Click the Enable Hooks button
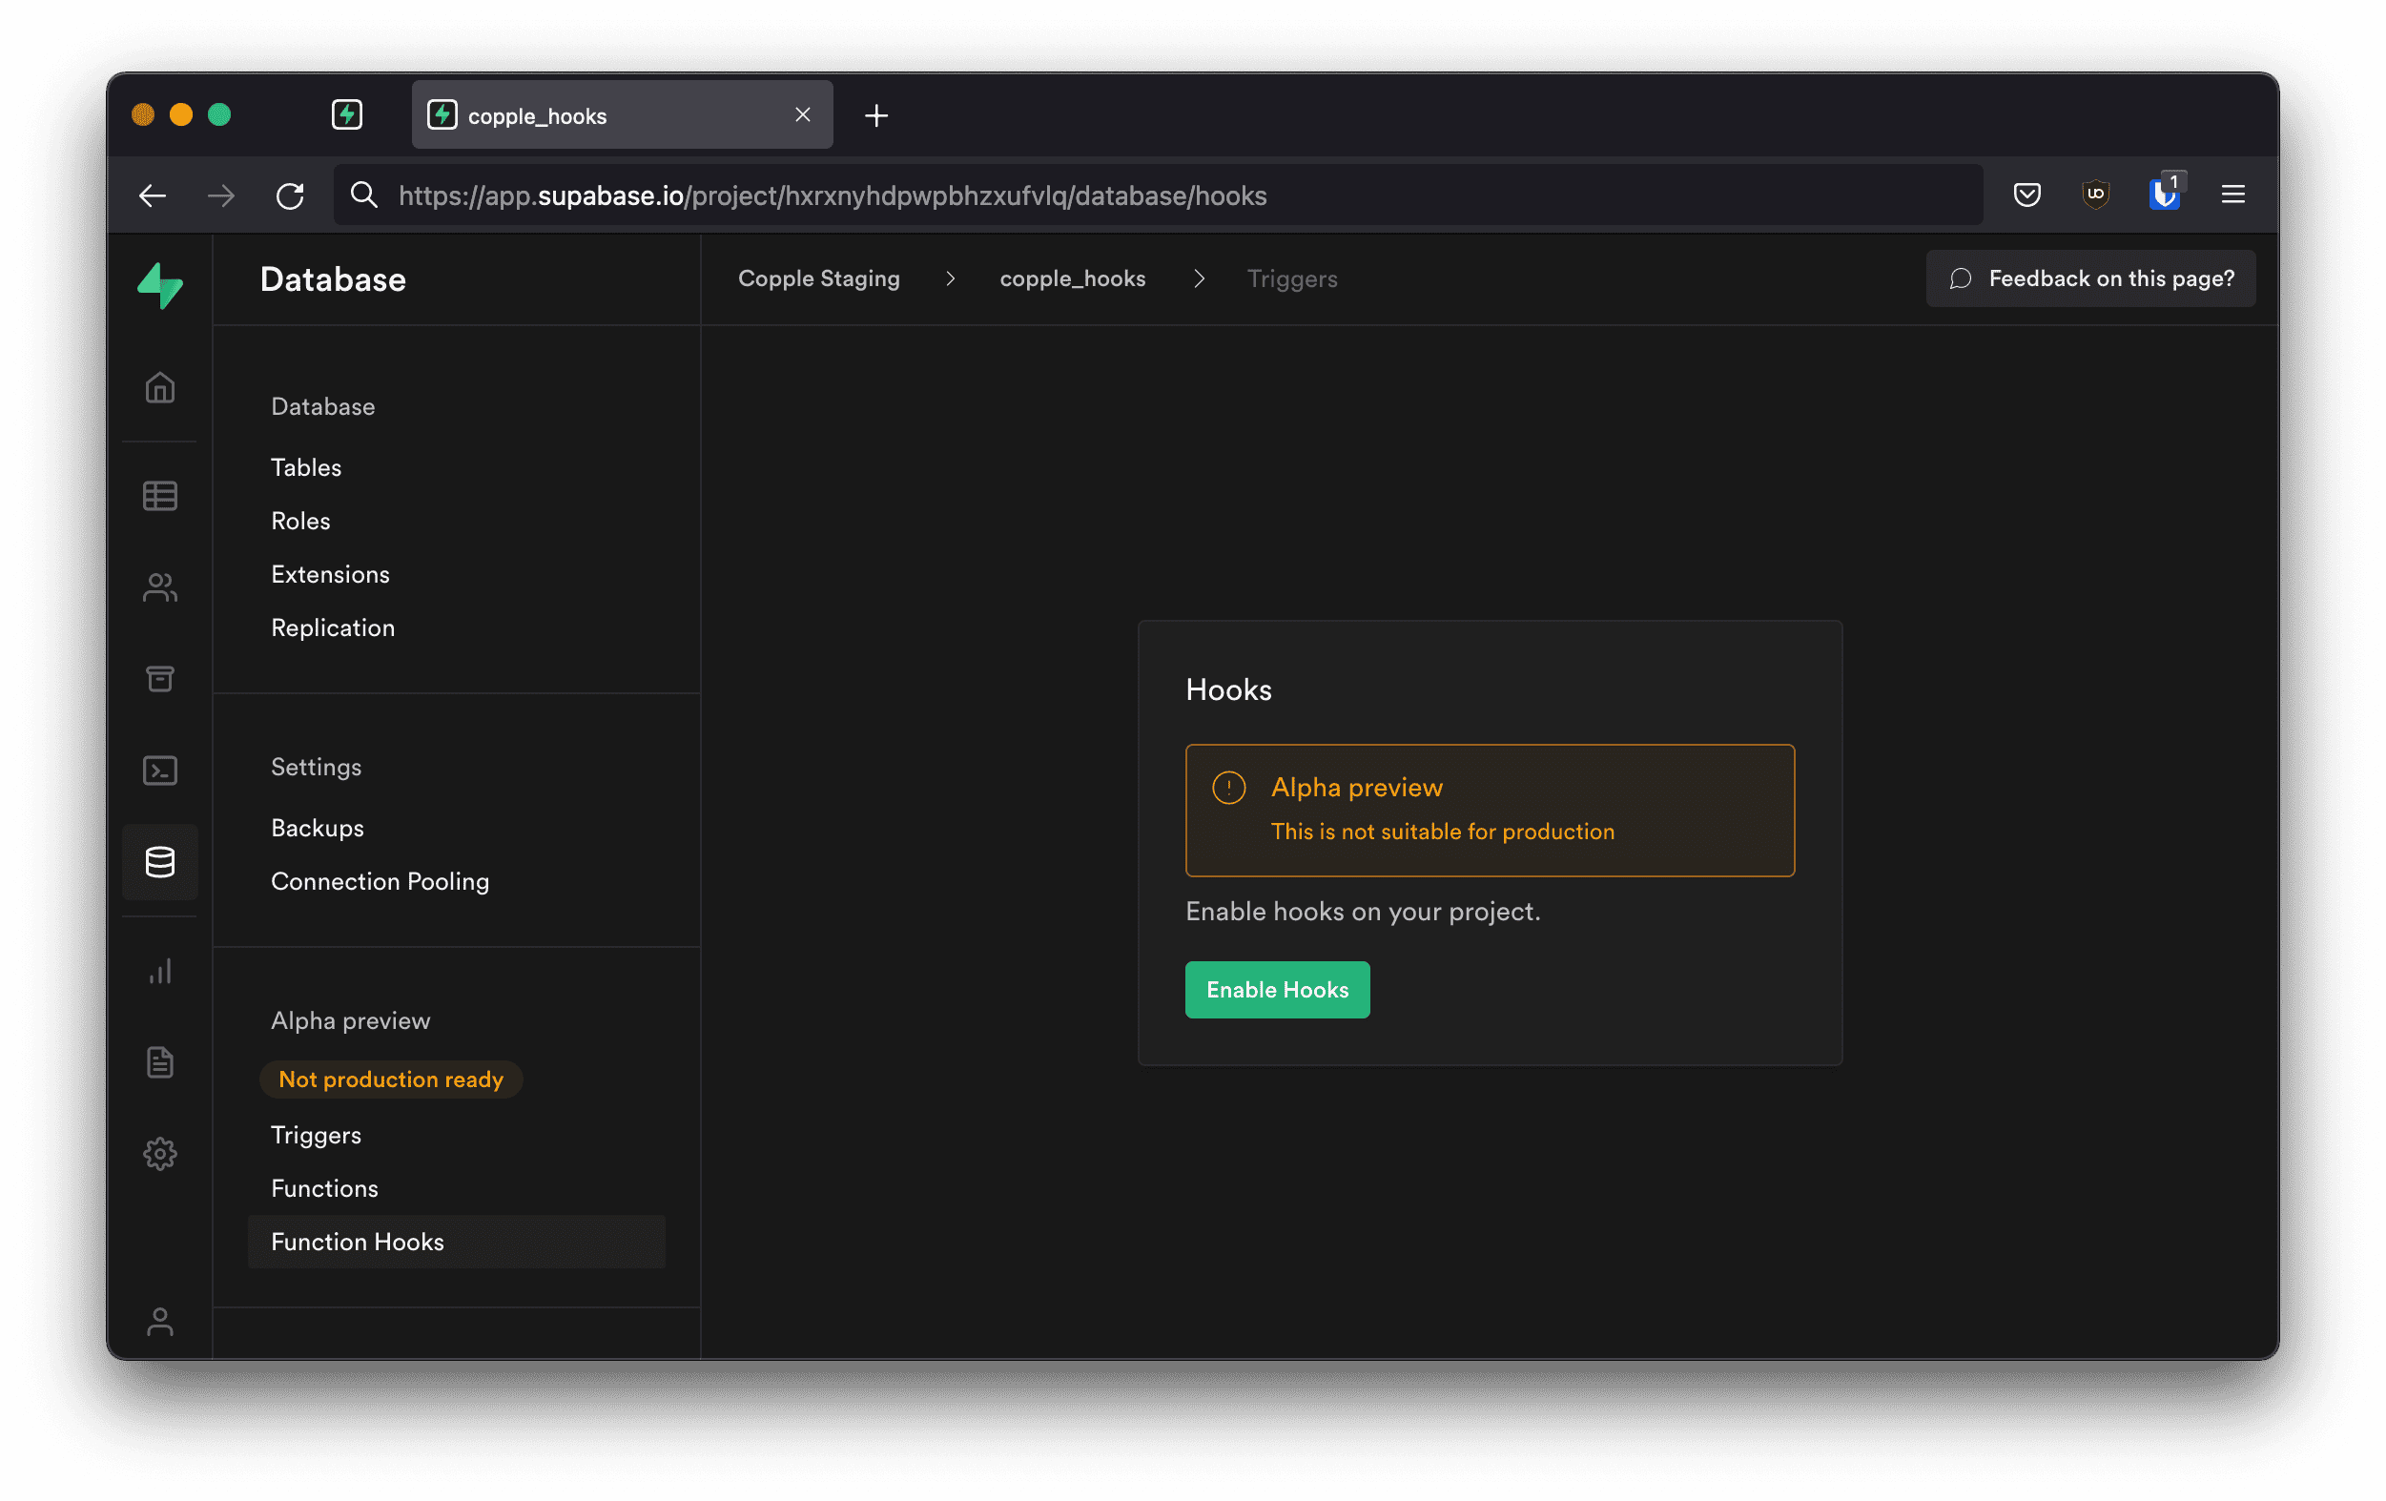 point(1277,989)
